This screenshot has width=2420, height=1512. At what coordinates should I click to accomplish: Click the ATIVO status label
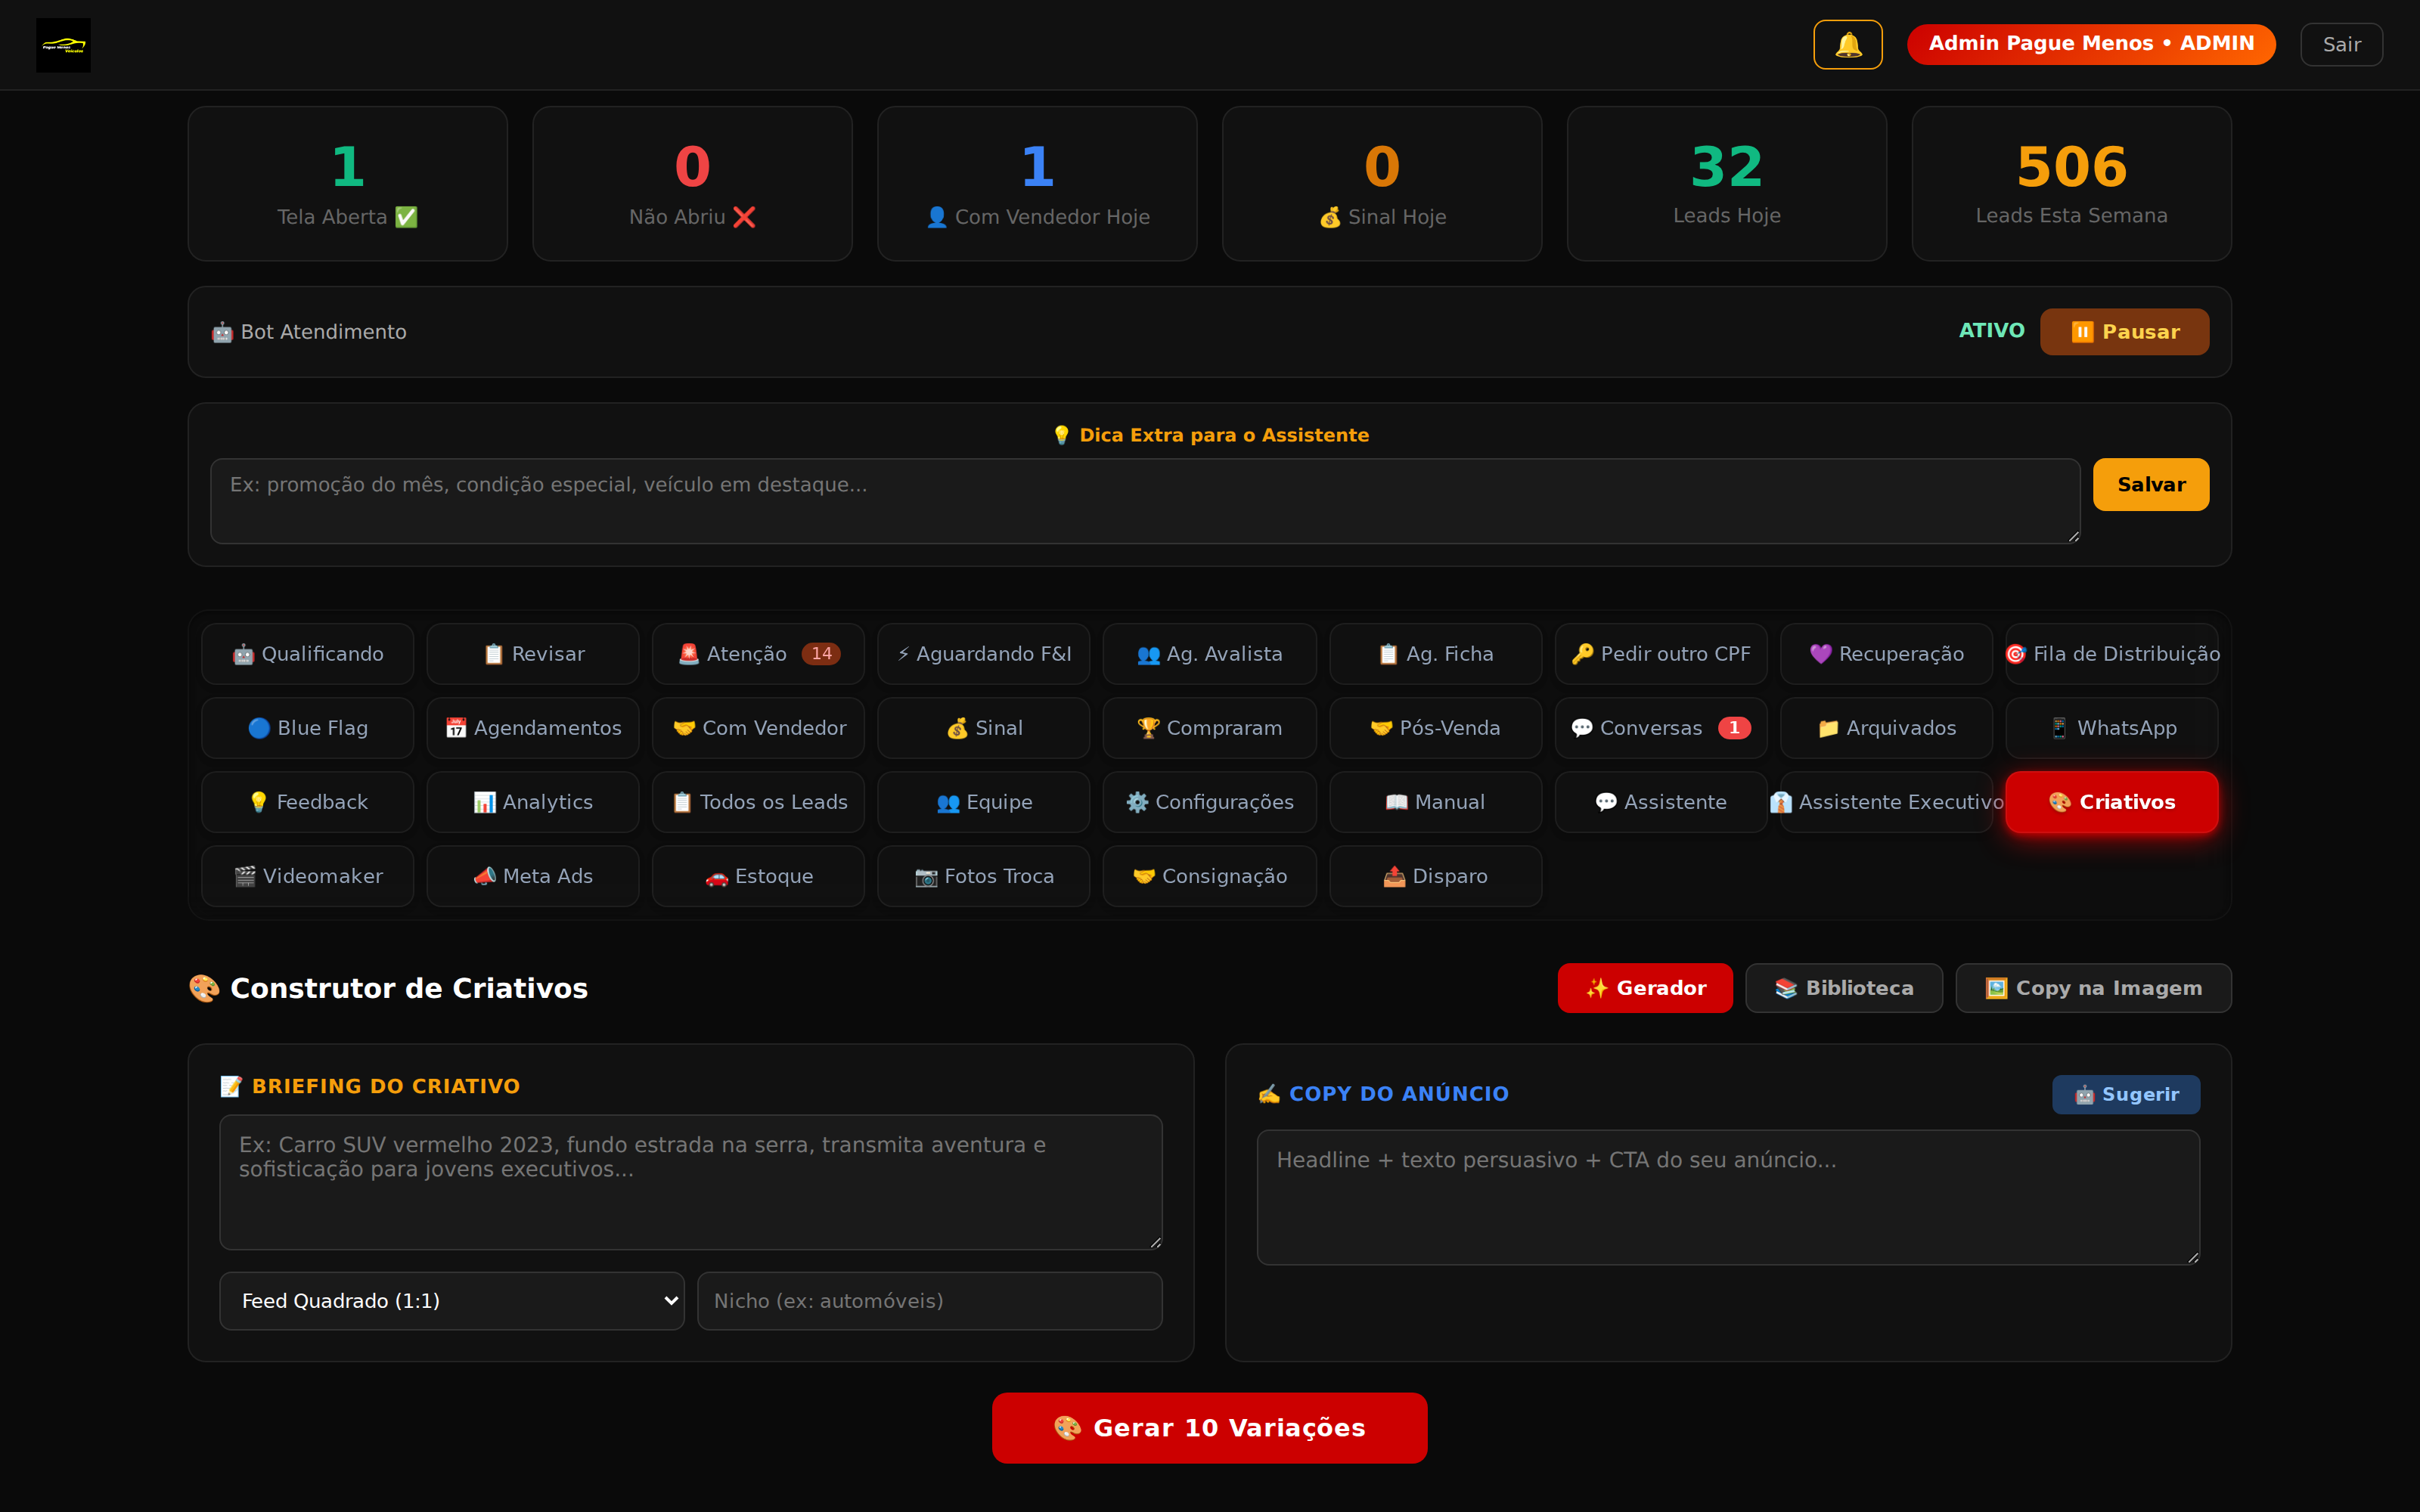1991,331
